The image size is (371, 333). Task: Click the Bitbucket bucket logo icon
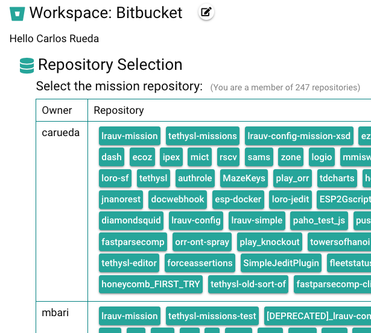(x=17, y=13)
